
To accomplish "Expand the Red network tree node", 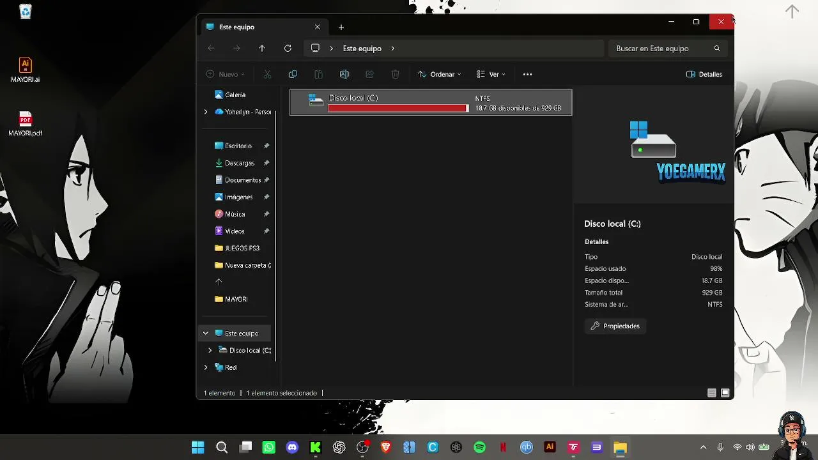I will (x=206, y=367).
